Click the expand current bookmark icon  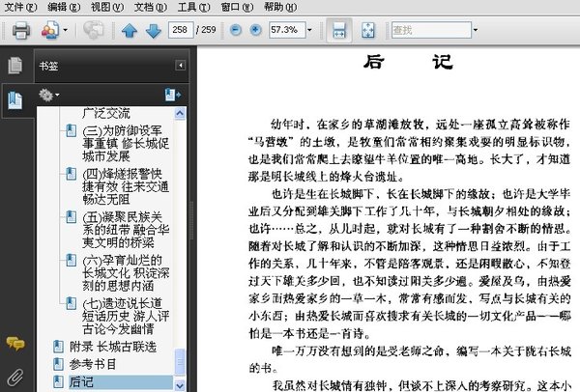click(x=173, y=95)
